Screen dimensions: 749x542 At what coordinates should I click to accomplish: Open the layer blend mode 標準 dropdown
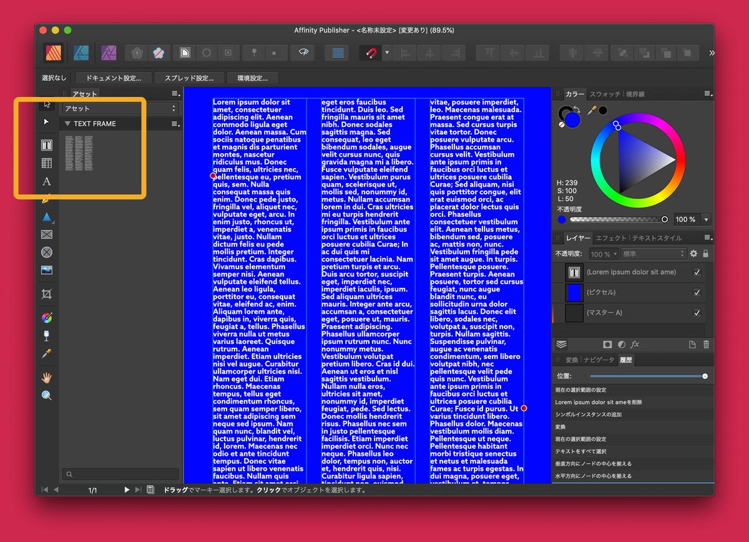654,254
